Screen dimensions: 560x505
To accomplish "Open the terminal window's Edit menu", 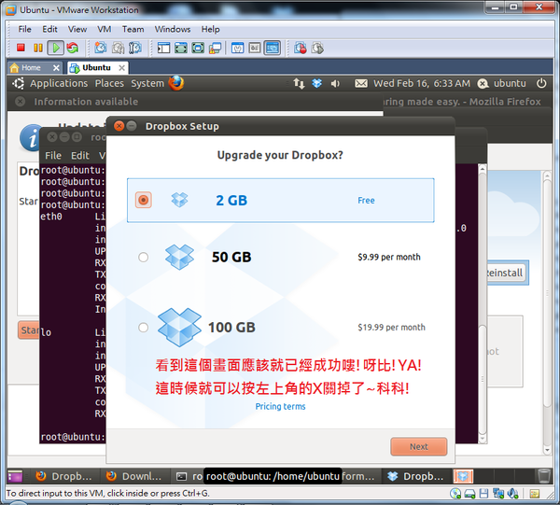I will [x=80, y=156].
